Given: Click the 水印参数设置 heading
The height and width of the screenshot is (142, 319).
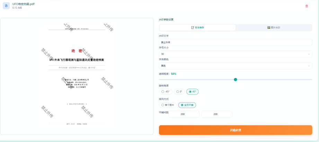Looking at the screenshot, I should click(166, 20).
